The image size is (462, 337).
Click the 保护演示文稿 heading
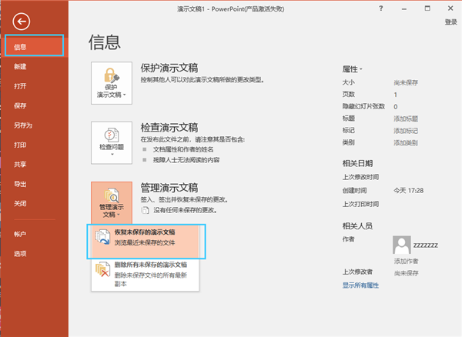click(169, 68)
